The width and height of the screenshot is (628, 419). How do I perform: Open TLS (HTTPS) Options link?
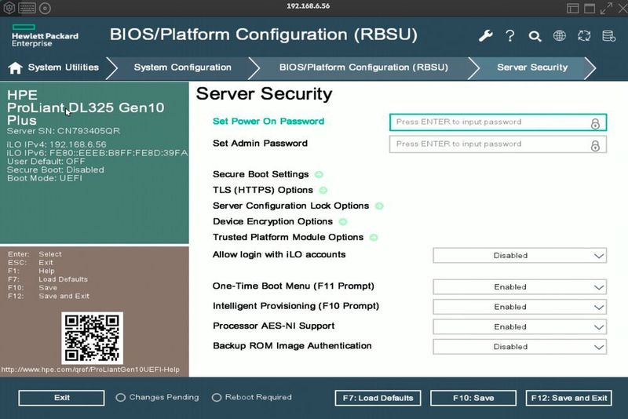click(263, 190)
